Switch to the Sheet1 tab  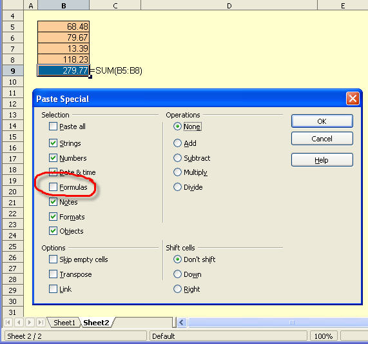(x=64, y=323)
